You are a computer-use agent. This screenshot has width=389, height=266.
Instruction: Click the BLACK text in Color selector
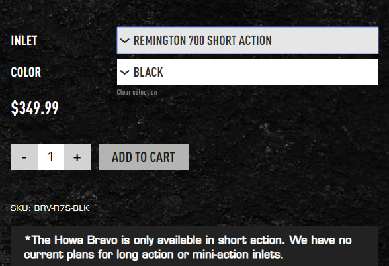coord(148,73)
